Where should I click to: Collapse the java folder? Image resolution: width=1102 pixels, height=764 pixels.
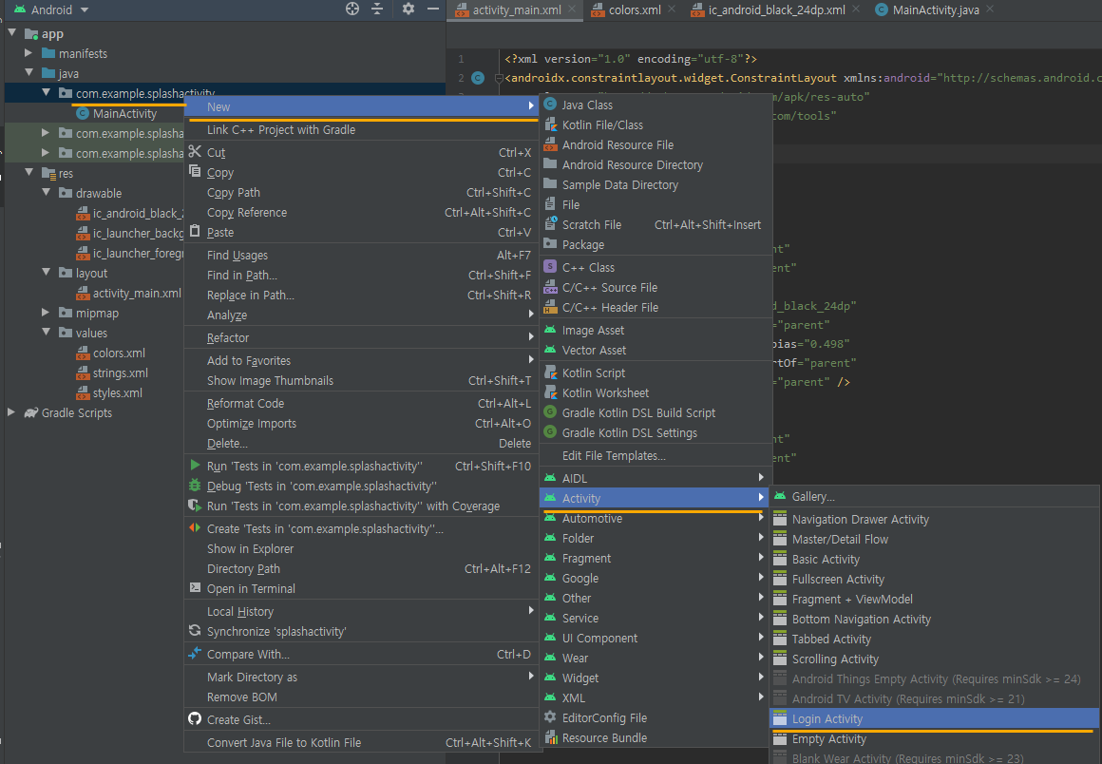28,72
